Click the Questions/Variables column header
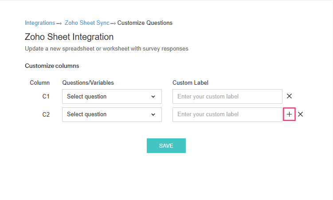This screenshot has width=333, height=200. coord(88,82)
